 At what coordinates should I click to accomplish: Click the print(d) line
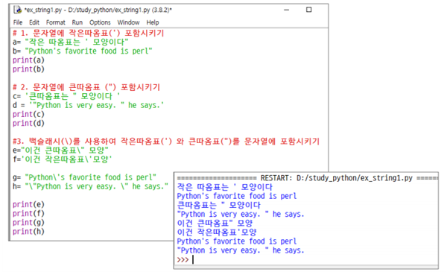(x=28, y=123)
